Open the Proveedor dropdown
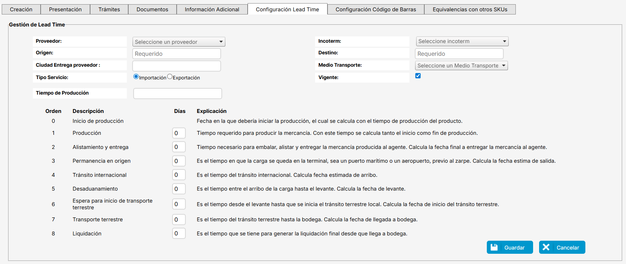The image size is (626, 264). [178, 42]
